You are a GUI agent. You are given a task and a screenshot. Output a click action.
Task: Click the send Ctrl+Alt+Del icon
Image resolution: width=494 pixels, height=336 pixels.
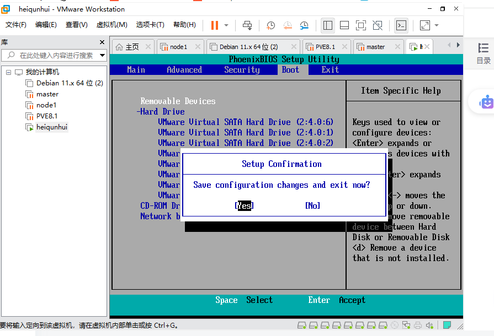[x=247, y=25]
